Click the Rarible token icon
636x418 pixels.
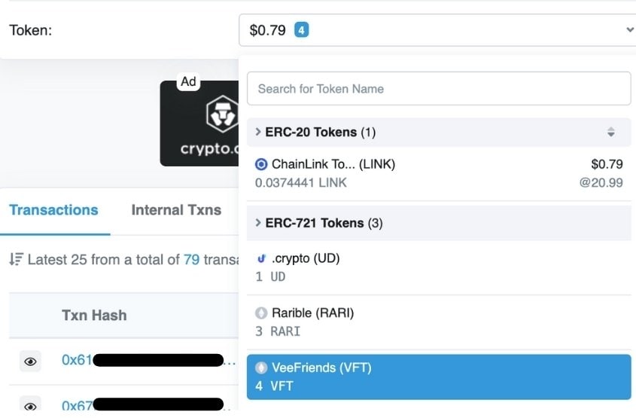pos(261,313)
